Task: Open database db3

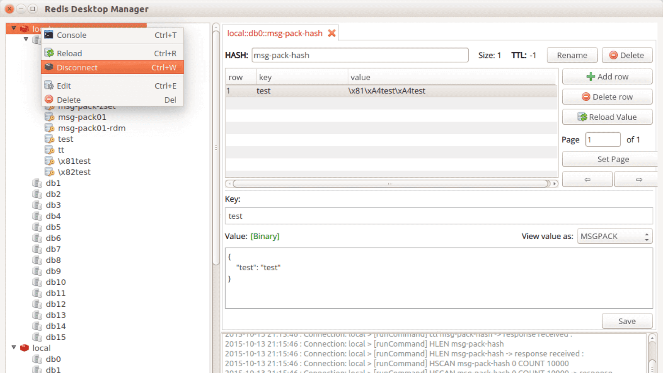Action: pyautogui.click(x=53, y=205)
